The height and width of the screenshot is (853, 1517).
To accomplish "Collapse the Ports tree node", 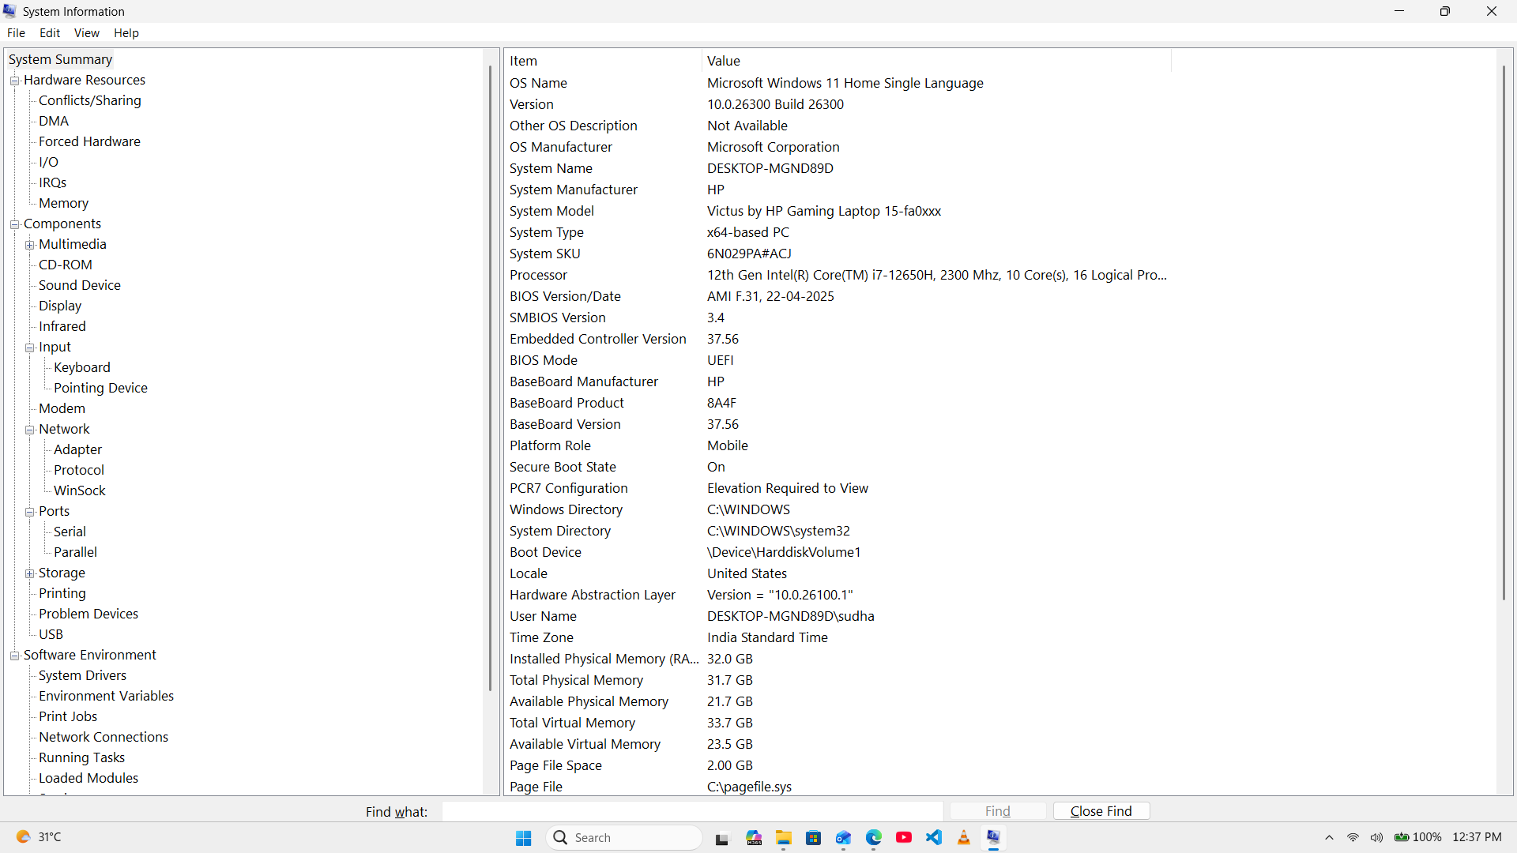I will click(29, 512).
